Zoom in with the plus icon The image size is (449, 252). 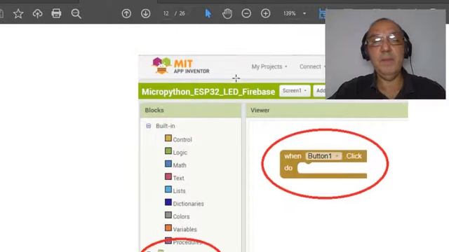pyautogui.click(x=265, y=13)
